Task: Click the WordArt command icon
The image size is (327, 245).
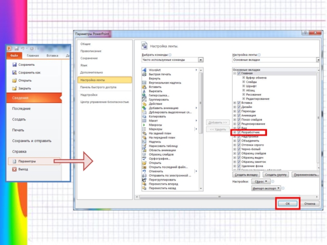Action: point(144,70)
